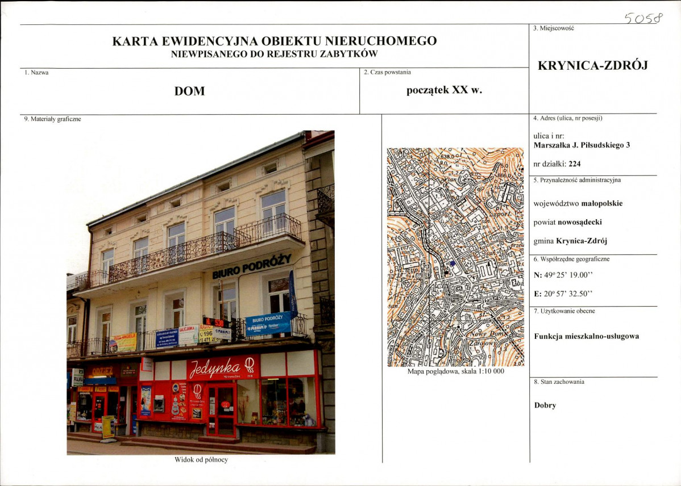This screenshot has height=486, width=681.
Task: Click the handwritten number 5058
Action: [643, 18]
